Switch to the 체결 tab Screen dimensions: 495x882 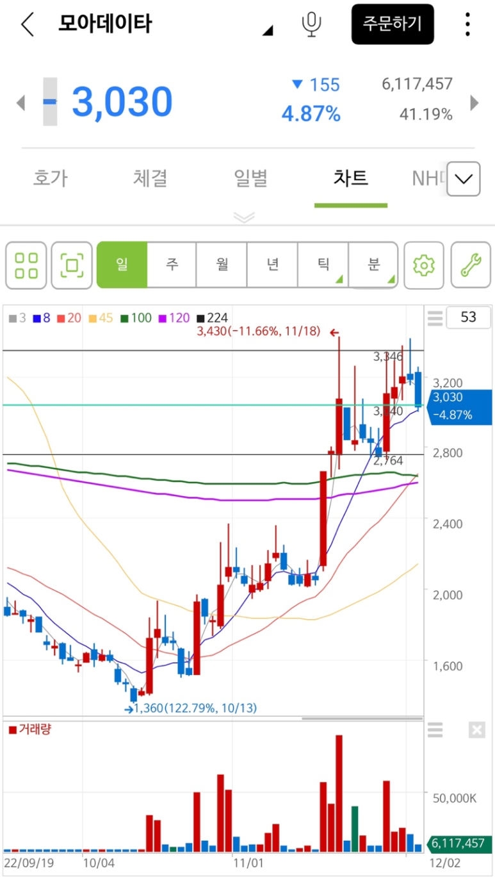pyautogui.click(x=150, y=178)
